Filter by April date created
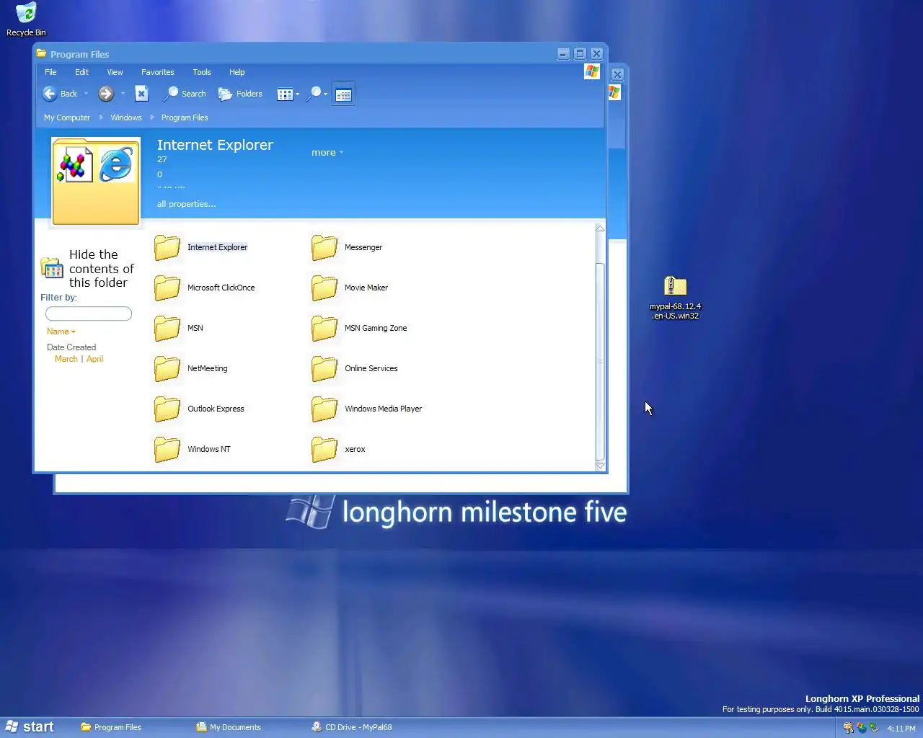Screen dimensions: 923x738 pos(95,359)
